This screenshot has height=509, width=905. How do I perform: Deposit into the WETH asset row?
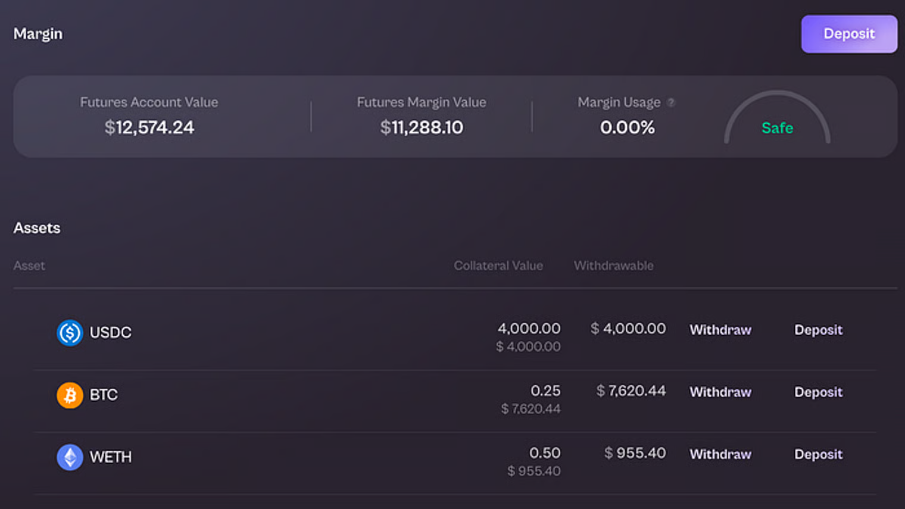(x=818, y=454)
